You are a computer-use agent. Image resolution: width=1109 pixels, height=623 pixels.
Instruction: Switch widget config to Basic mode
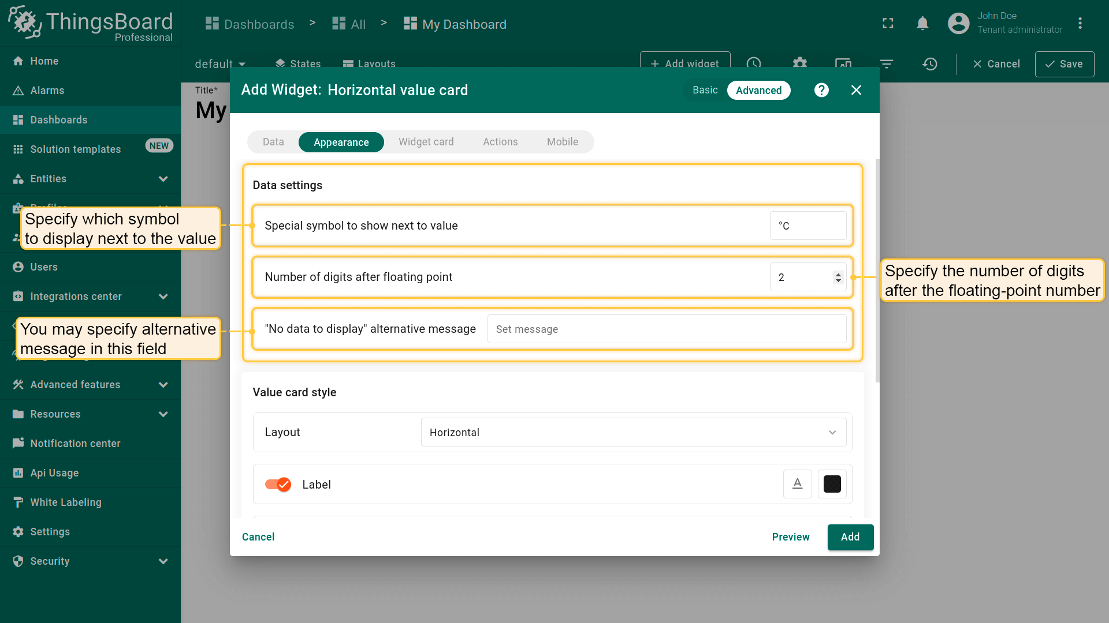click(705, 90)
